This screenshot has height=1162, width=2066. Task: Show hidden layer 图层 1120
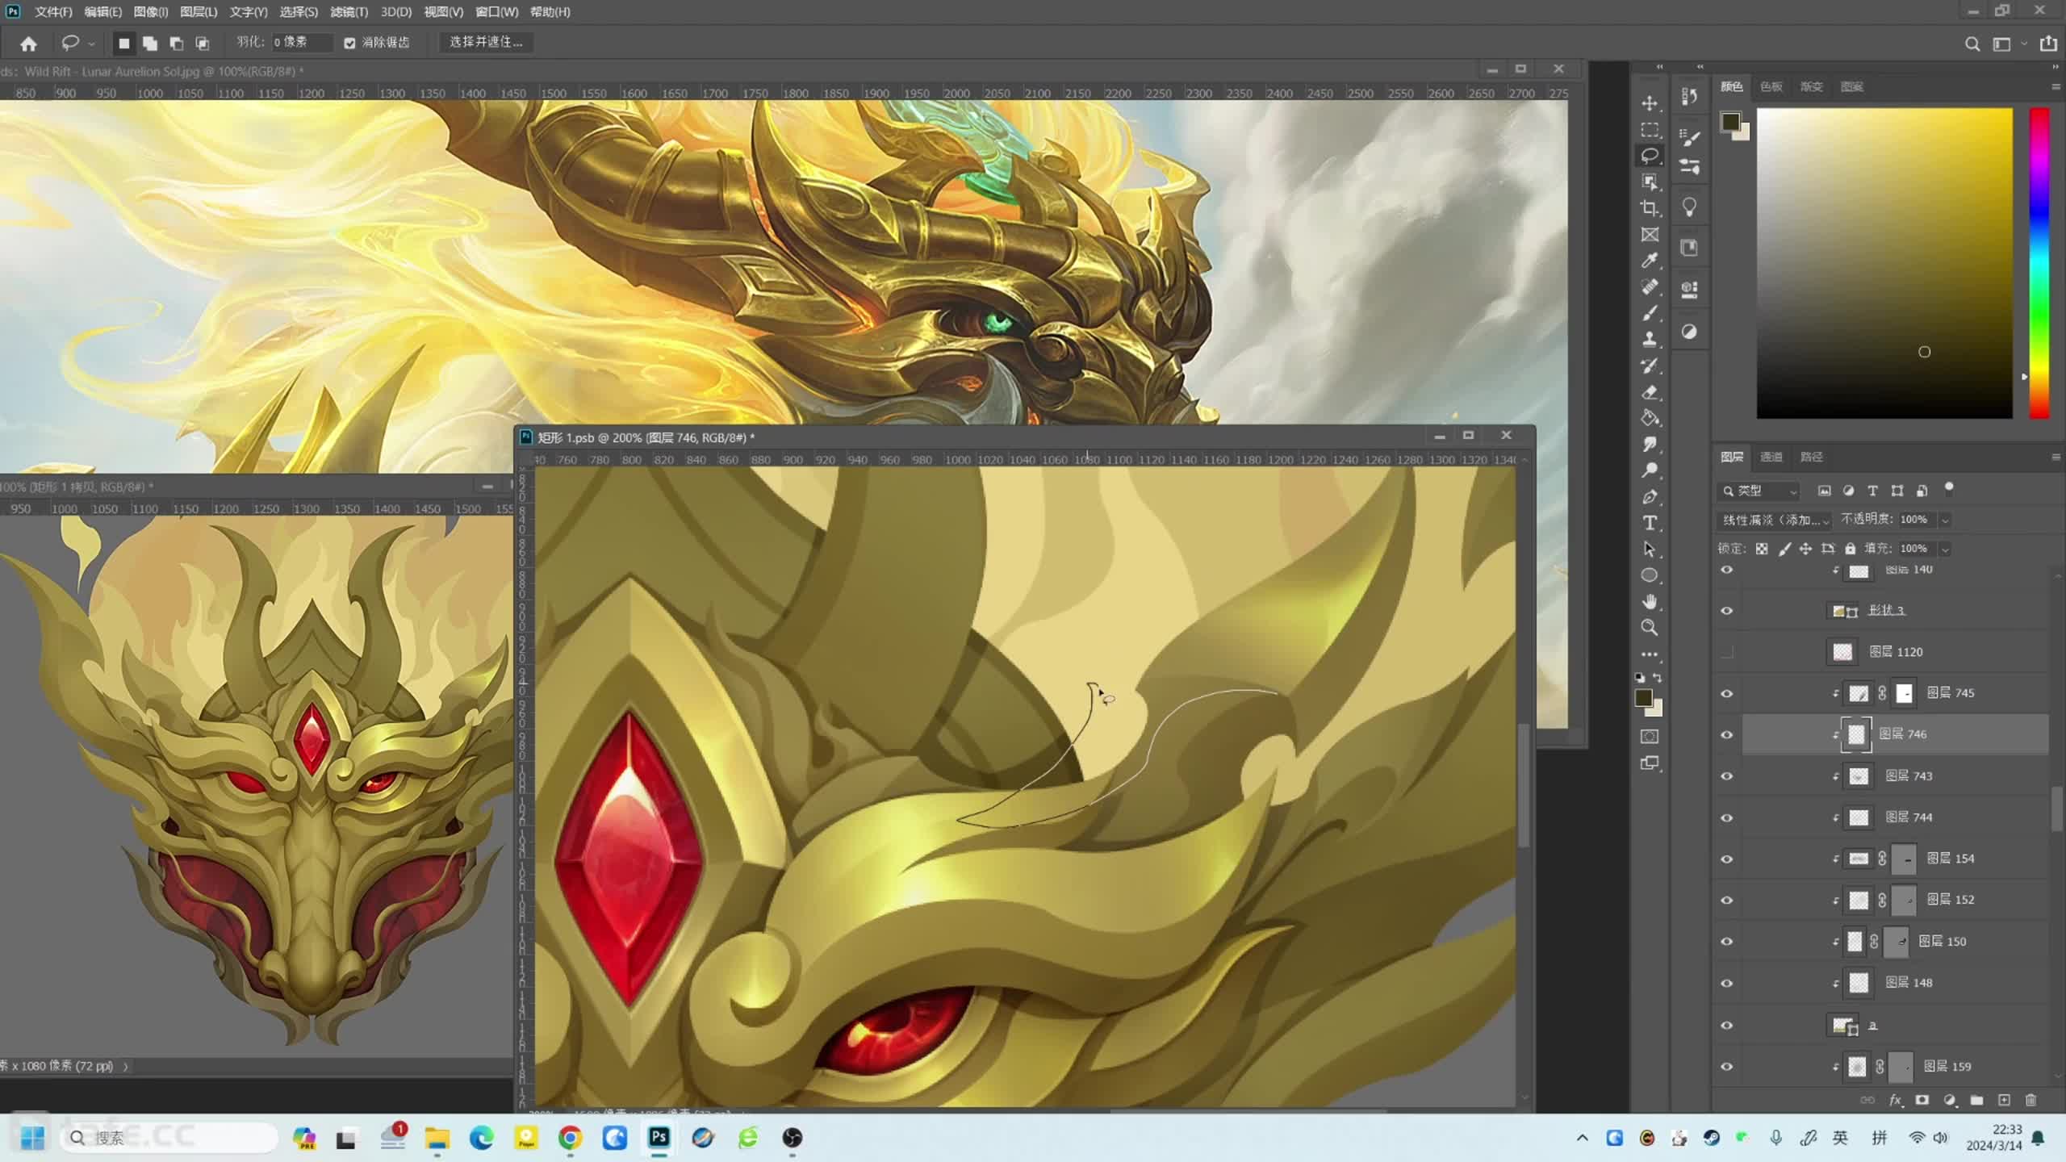click(x=1726, y=652)
